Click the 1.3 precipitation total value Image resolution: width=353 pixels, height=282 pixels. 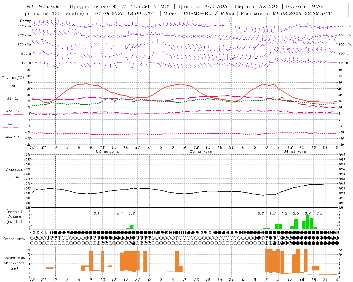284,213
